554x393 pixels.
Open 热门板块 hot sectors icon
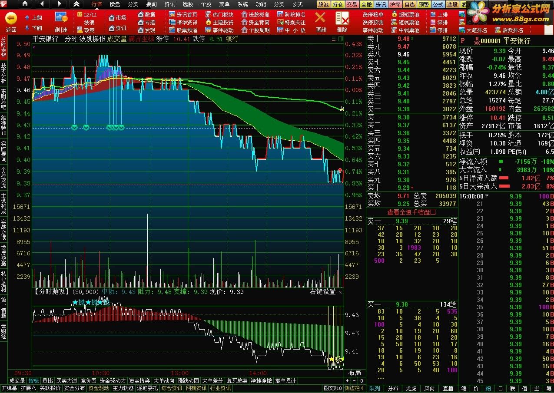coord(209,14)
